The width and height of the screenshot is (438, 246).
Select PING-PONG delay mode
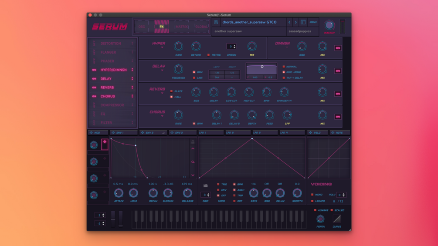click(x=284, y=72)
